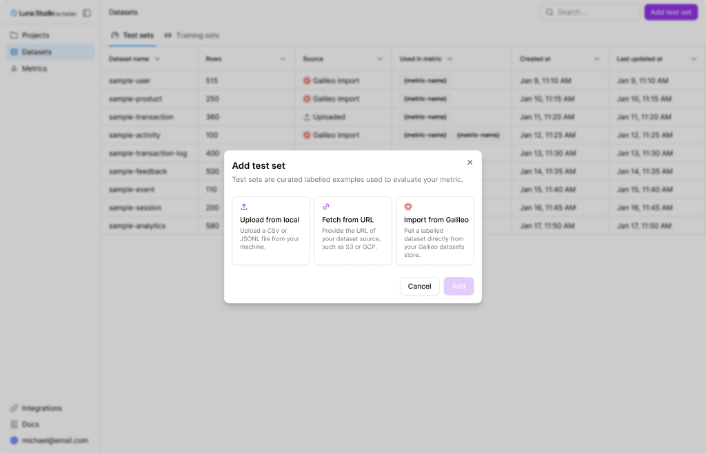Image resolution: width=706 pixels, height=454 pixels.
Task: Click the sample-session dataset name
Action: click(135, 207)
